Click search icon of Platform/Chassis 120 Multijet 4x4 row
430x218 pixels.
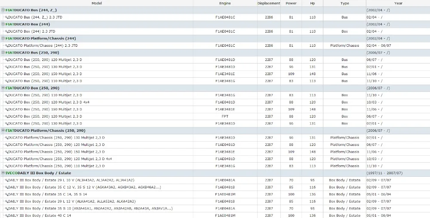point(6,159)
